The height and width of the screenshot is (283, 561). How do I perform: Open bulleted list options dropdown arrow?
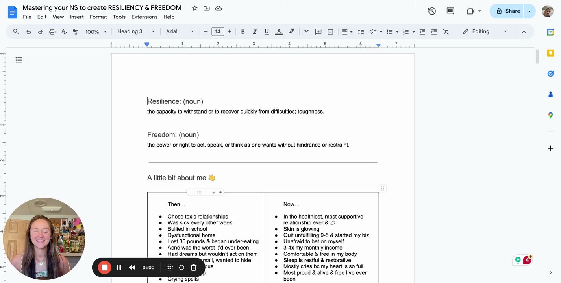(x=397, y=31)
